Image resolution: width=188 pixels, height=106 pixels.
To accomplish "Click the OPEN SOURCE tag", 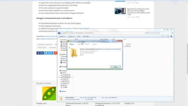I will tap(42, 48).
